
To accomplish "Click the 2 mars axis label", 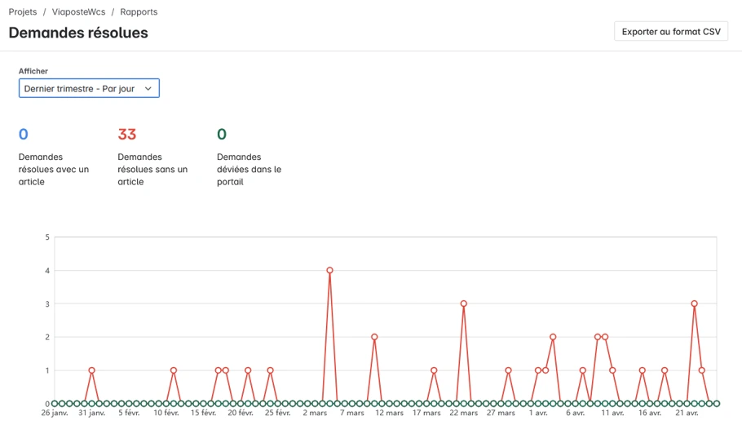I will (x=315, y=413).
